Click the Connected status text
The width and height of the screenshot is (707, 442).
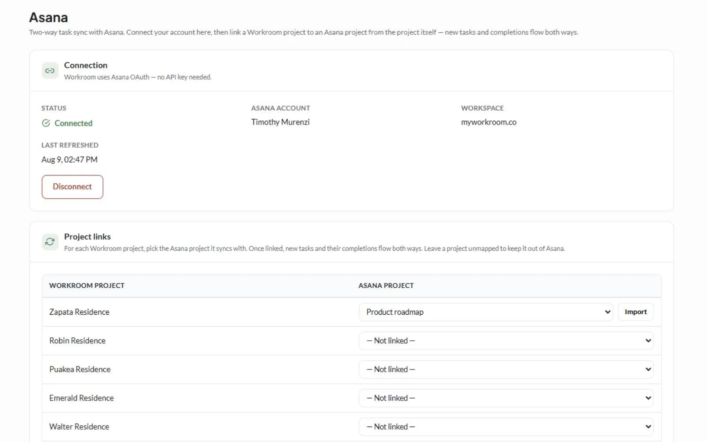pos(73,123)
